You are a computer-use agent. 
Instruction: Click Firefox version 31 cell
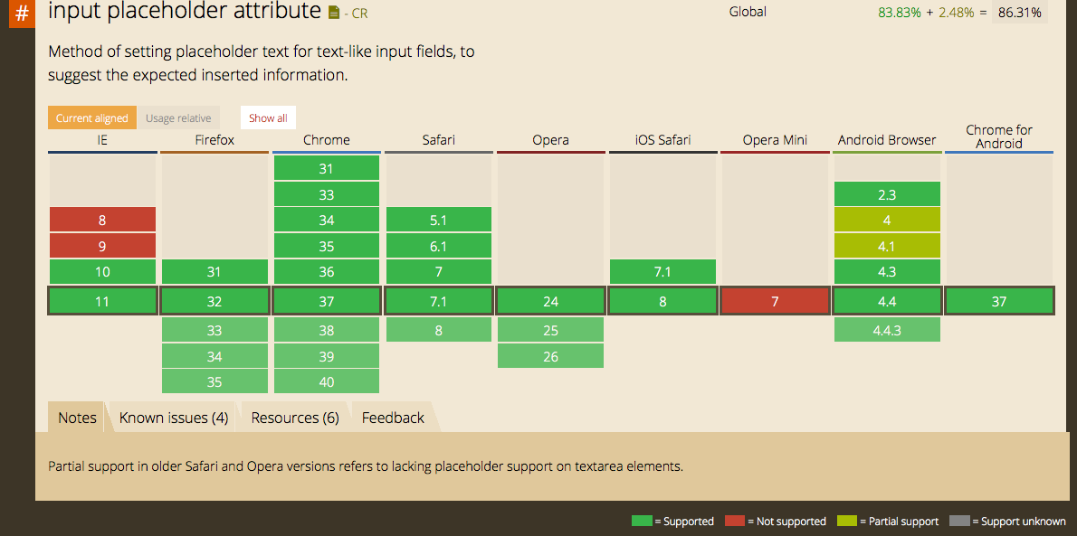click(214, 272)
